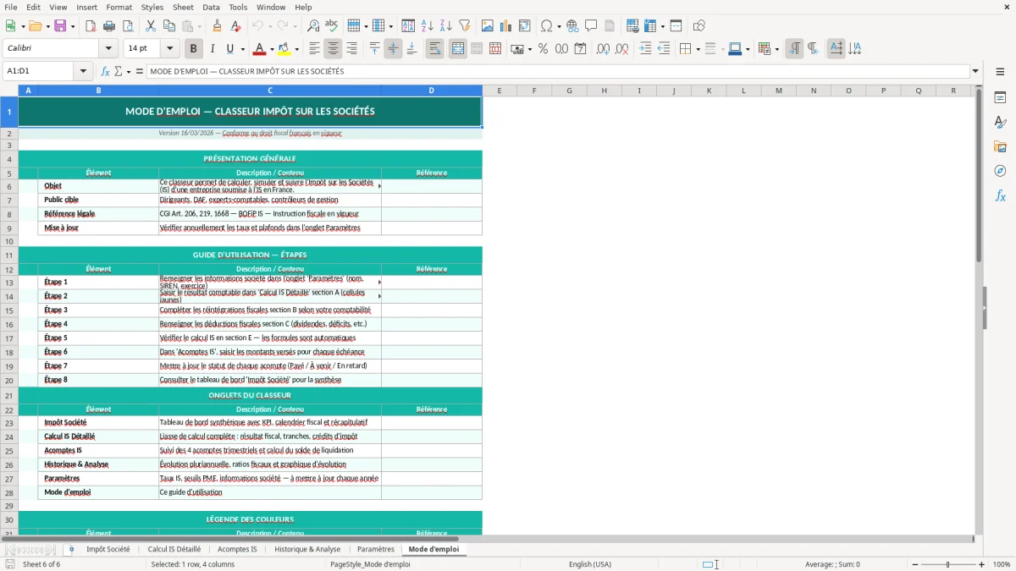The width and height of the screenshot is (1016, 571).
Task: Increase indent
Action: coord(645,49)
